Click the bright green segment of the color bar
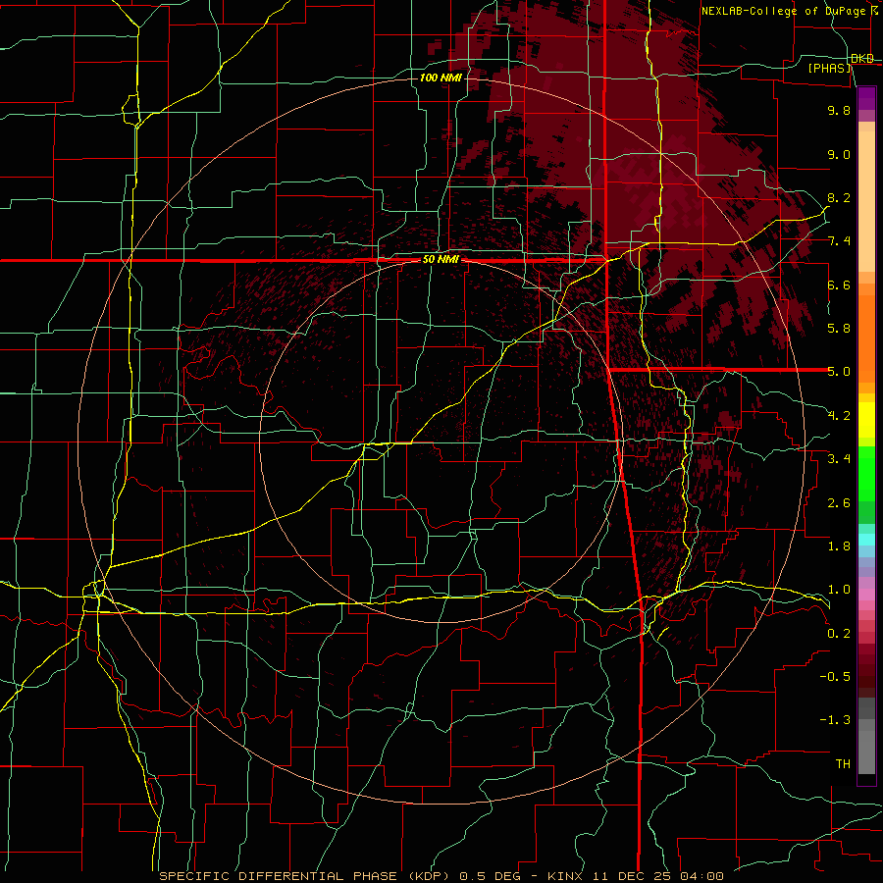The height and width of the screenshot is (883, 883). point(866,474)
